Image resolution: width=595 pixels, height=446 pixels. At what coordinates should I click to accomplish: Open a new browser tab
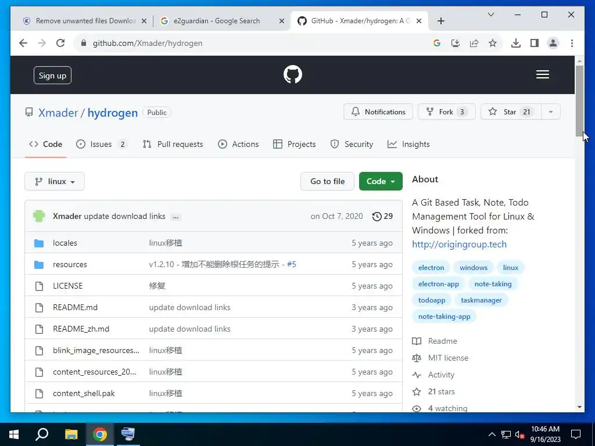coord(440,21)
